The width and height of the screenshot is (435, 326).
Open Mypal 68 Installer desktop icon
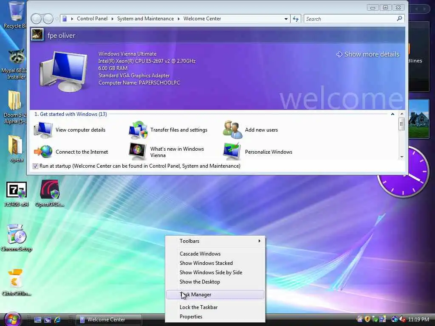click(15, 65)
